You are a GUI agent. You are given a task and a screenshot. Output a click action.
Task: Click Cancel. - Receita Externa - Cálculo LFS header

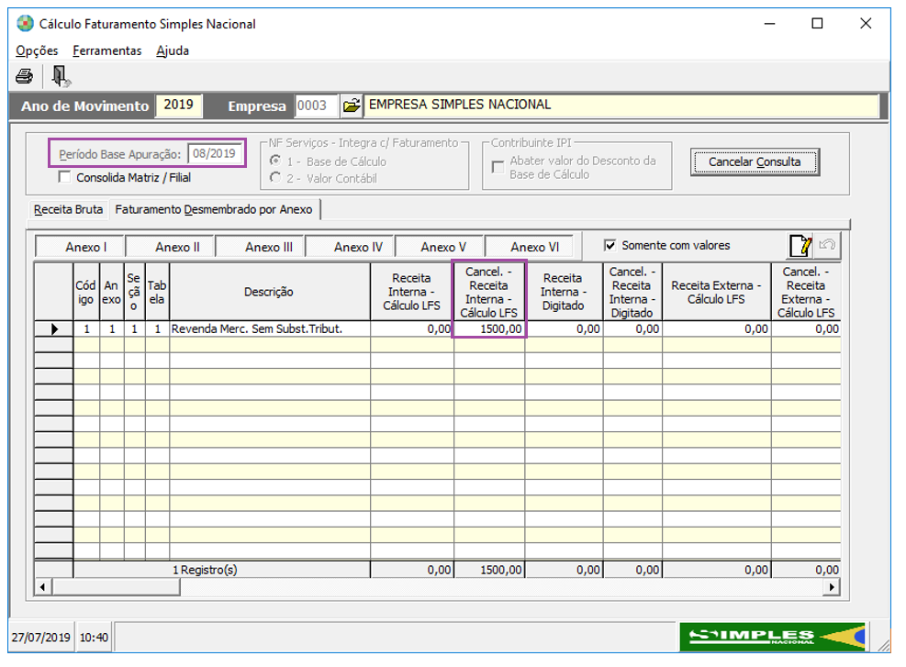(x=805, y=292)
